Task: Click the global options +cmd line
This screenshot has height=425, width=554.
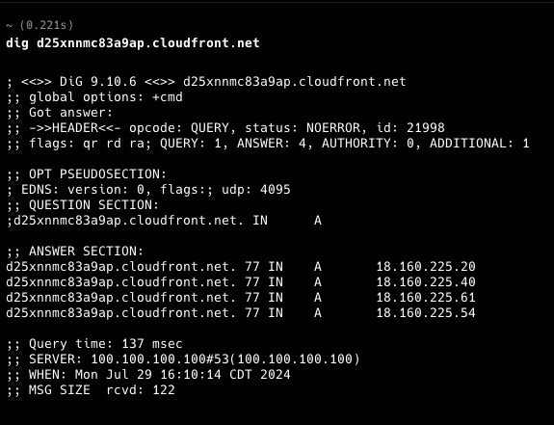Action: 94,97
